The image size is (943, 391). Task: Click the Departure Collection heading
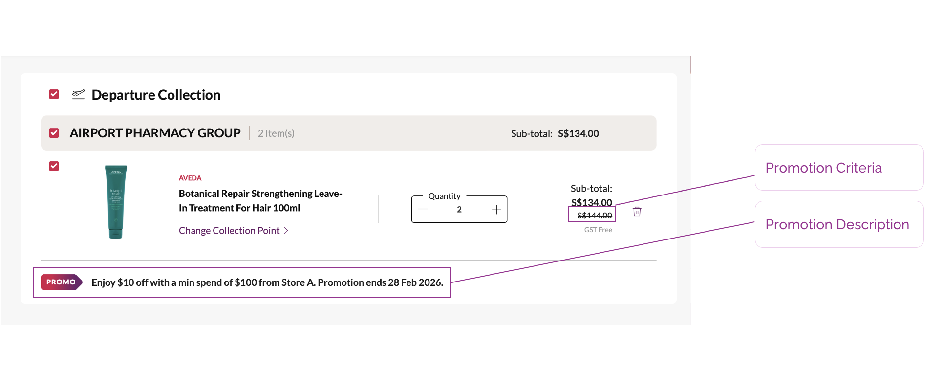[156, 95]
